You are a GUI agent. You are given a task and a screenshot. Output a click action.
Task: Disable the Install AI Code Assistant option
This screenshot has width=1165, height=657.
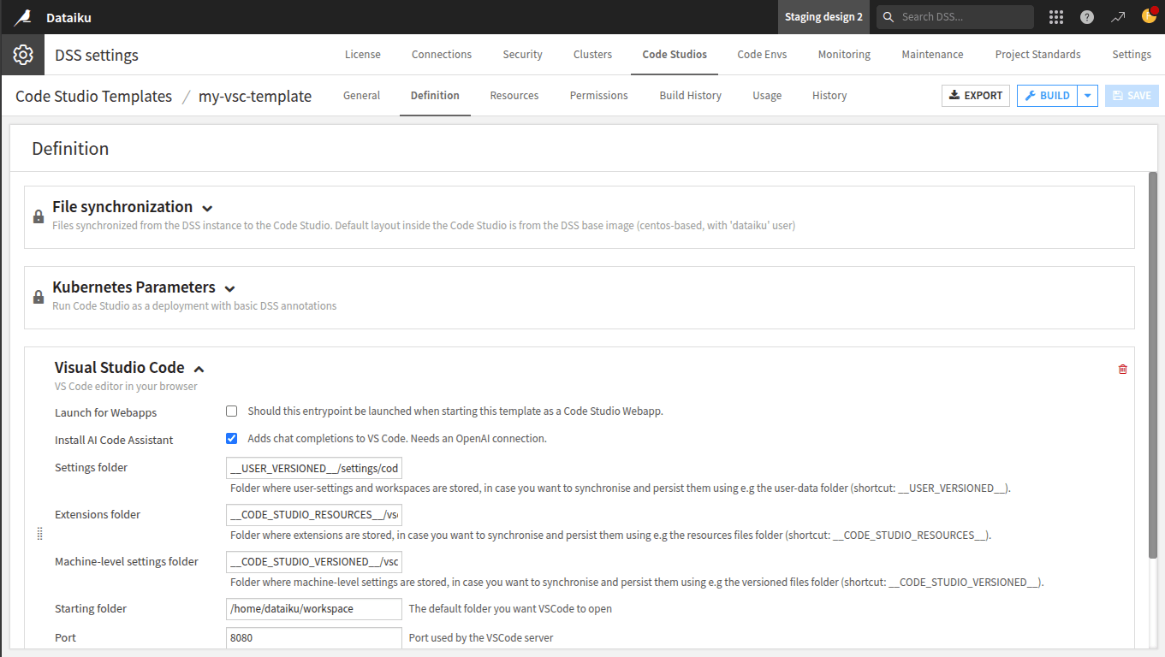pos(231,438)
